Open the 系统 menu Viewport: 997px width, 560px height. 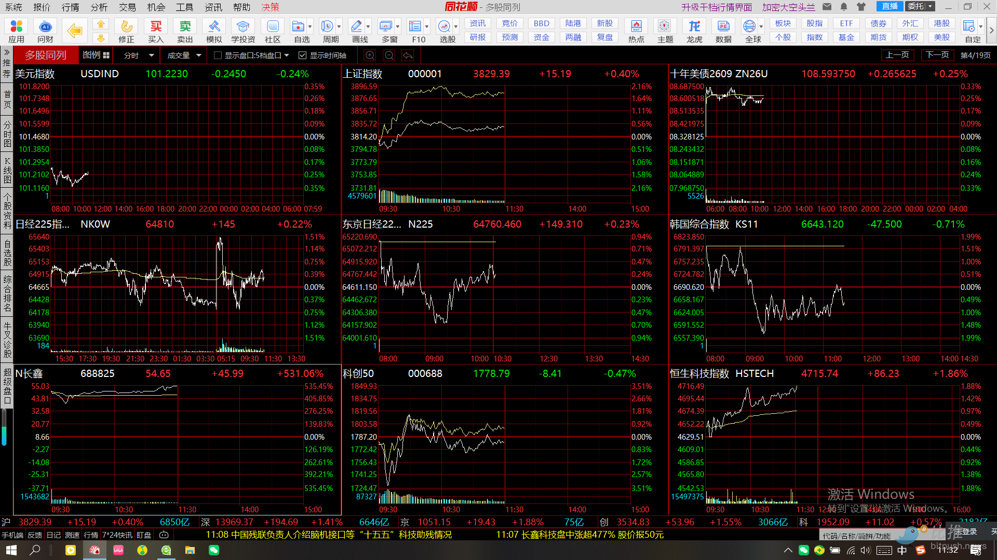[x=14, y=7]
